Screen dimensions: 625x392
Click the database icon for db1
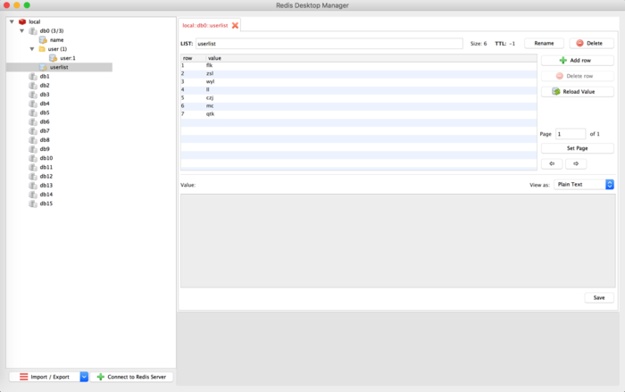point(33,76)
